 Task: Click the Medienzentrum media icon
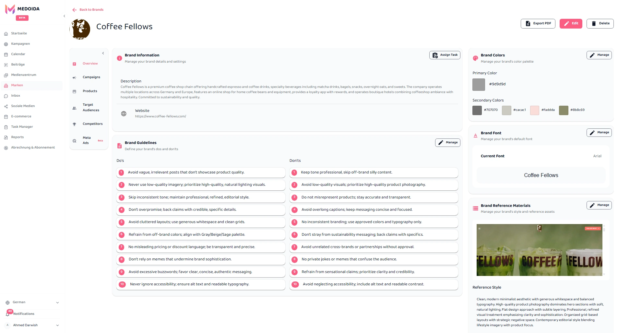point(6,75)
